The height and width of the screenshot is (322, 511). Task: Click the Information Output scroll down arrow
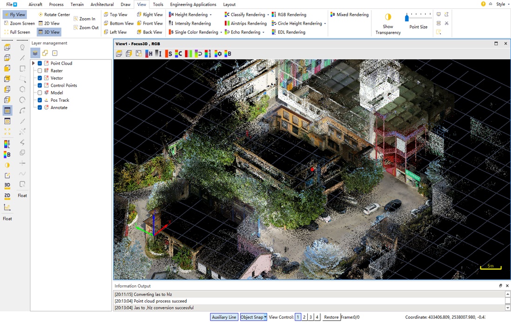pyautogui.click(x=507, y=308)
